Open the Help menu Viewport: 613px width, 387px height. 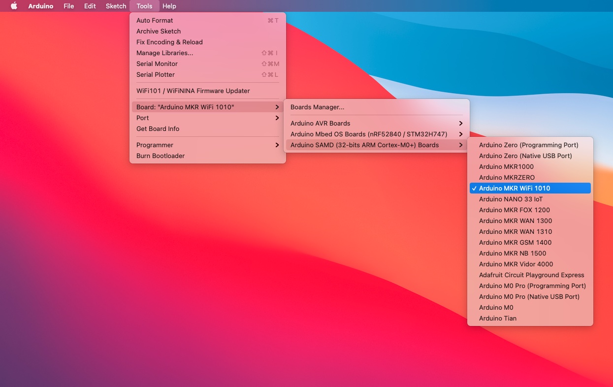pos(169,6)
